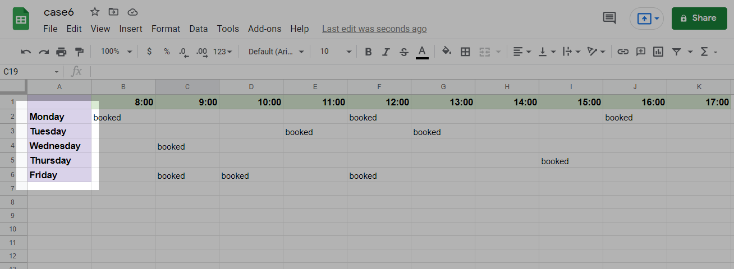The height and width of the screenshot is (269, 734).
Task: Select the paint format tool
Action: (79, 52)
